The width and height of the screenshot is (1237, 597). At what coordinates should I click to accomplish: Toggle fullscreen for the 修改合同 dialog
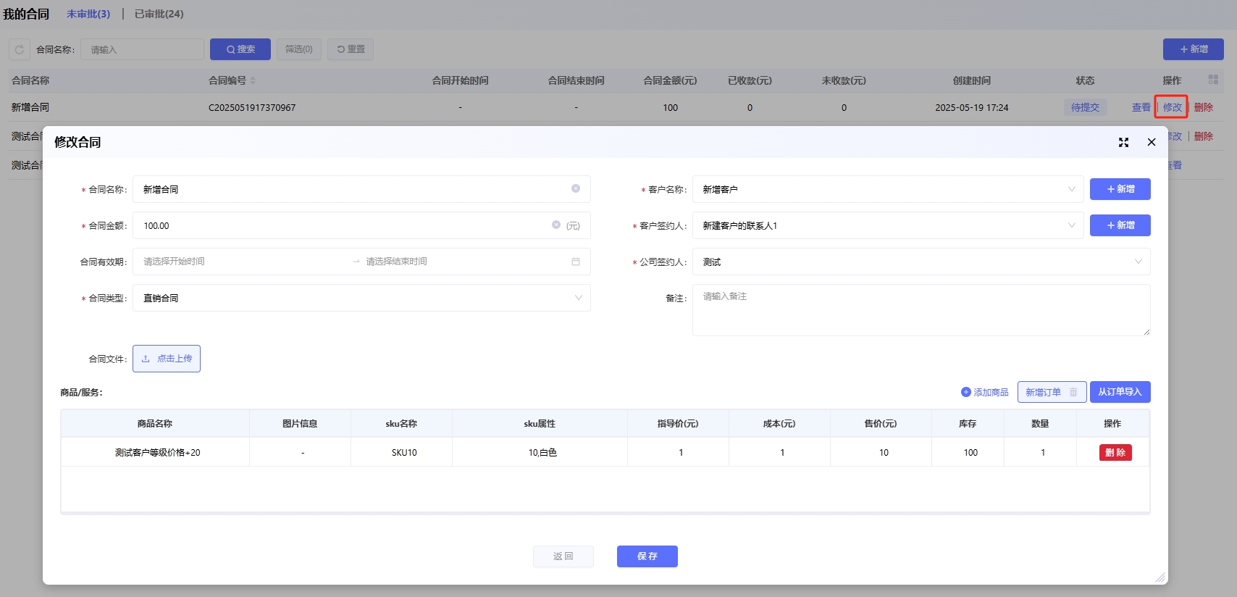click(x=1123, y=142)
